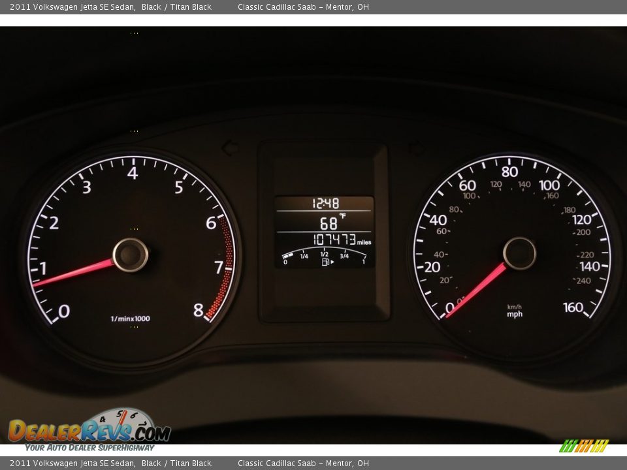This screenshot has width=627, height=470.
Task: Click the arrow beside the fuel pump symbol
Action: coord(332,262)
